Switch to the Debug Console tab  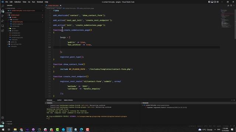pos(68,100)
